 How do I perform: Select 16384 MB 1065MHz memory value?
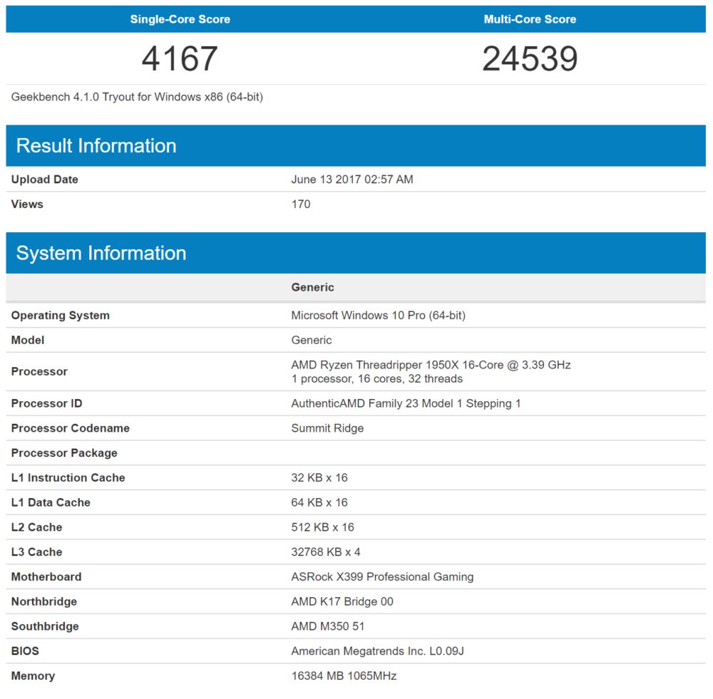[x=344, y=675]
